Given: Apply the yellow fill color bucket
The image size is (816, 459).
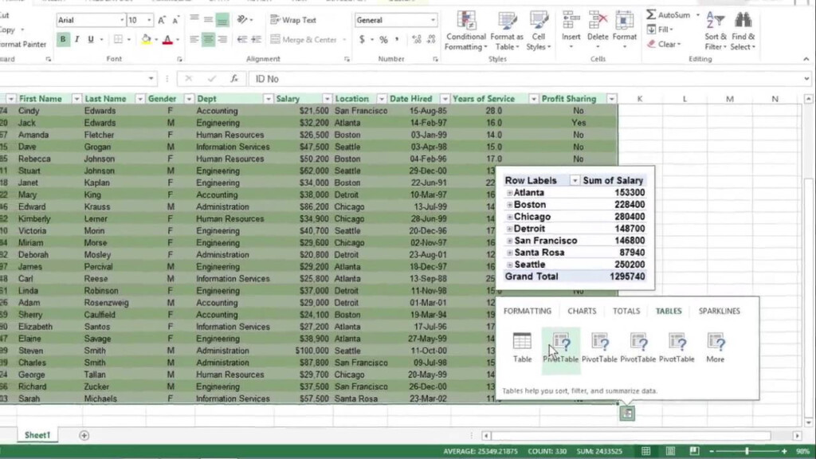Looking at the screenshot, I should (147, 40).
